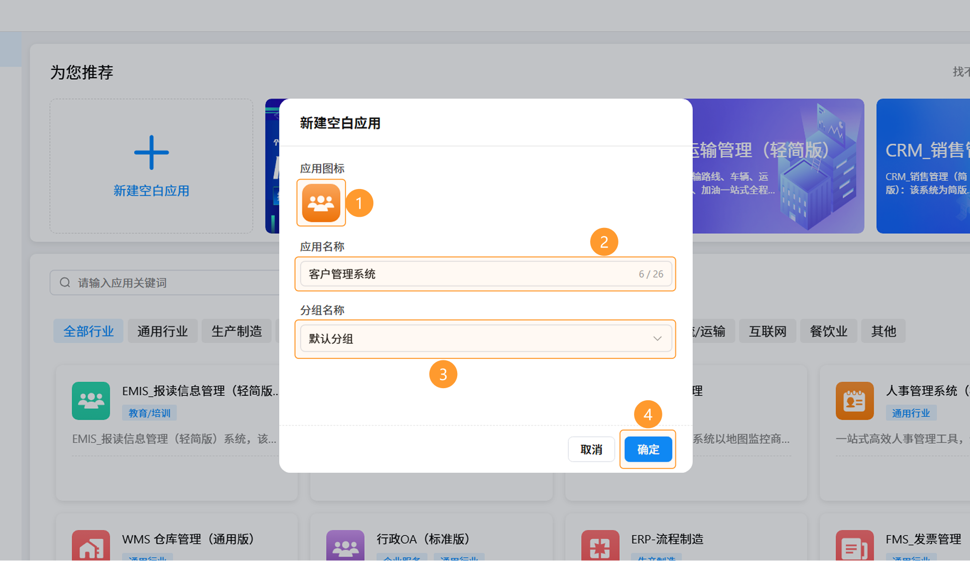This screenshot has width=970, height=561.
Task: Click 一站式高效人事管理工具 description
Action: [x=899, y=439]
